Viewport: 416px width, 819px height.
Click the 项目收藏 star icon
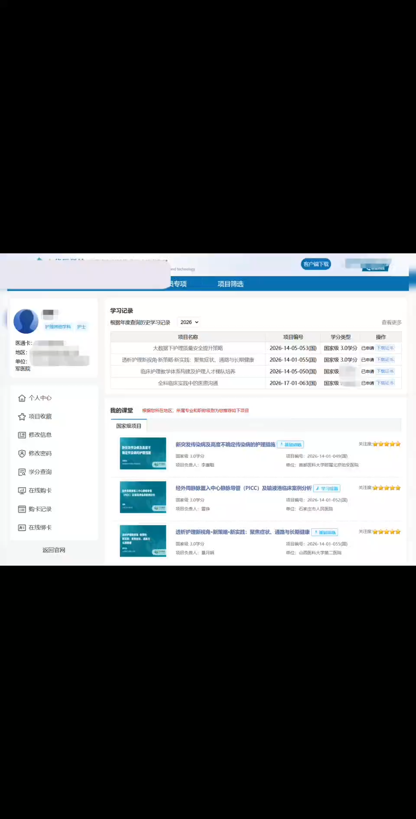click(22, 417)
